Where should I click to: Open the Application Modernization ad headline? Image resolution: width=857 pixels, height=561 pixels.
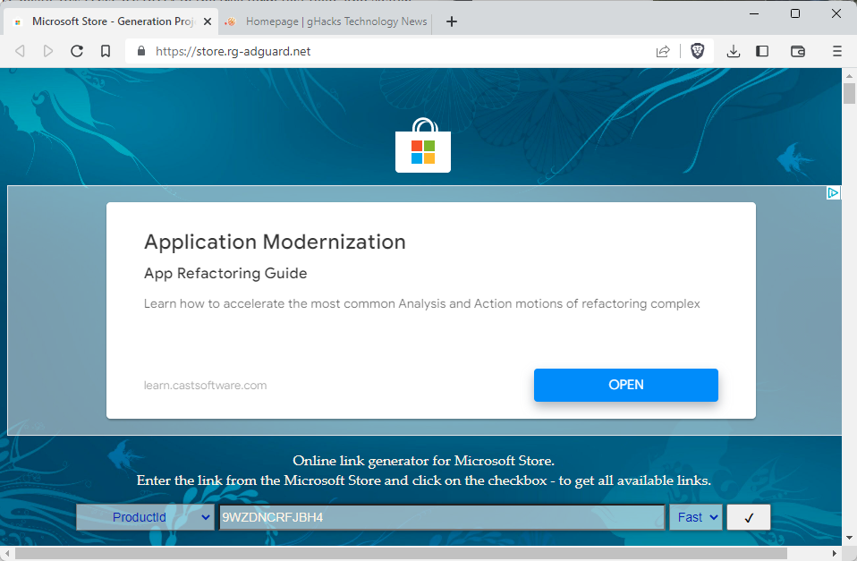click(x=275, y=242)
